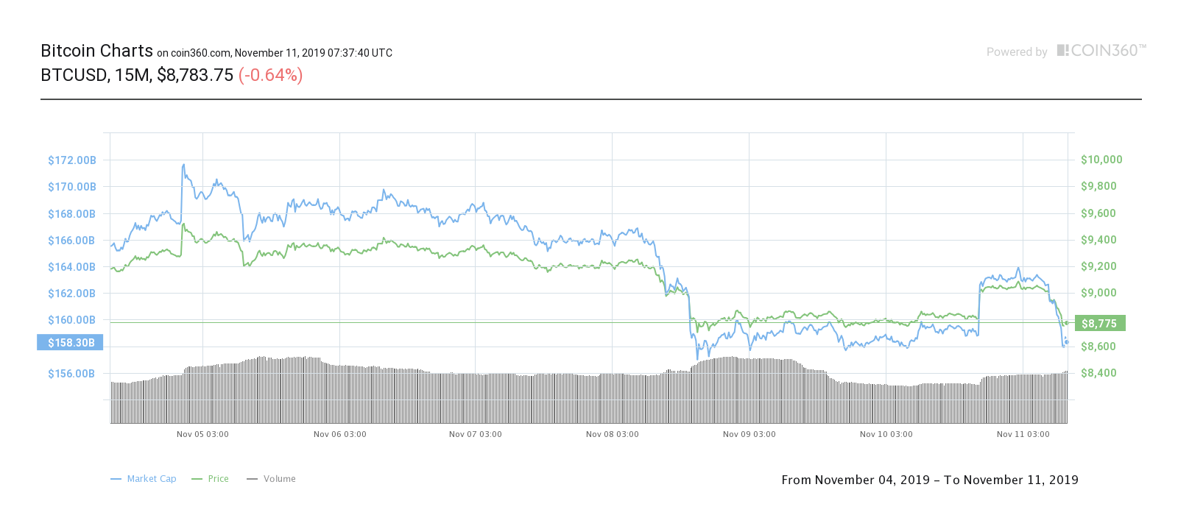Click the green $8,775 price badge

(1100, 324)
